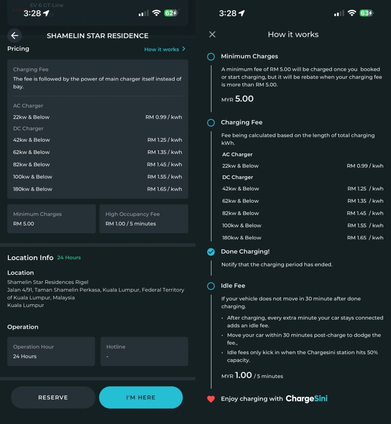The image size is (391, 424).
Task: Tap the ChargeSini logo
Action: coord(307,399)
